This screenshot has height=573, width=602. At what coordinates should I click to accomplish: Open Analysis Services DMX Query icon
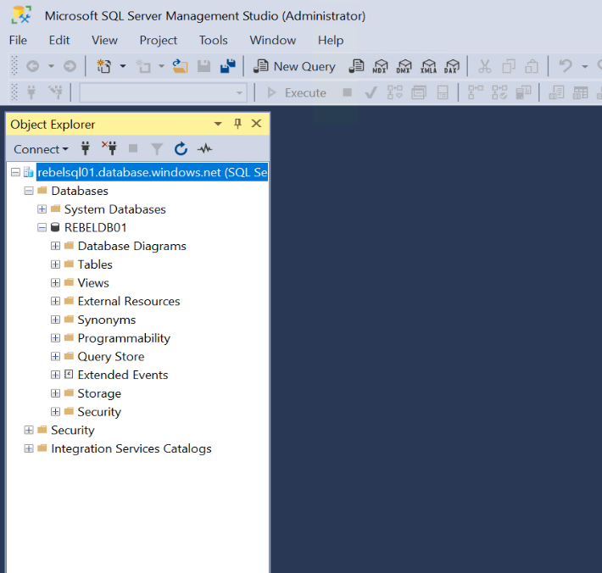(404, 66)
